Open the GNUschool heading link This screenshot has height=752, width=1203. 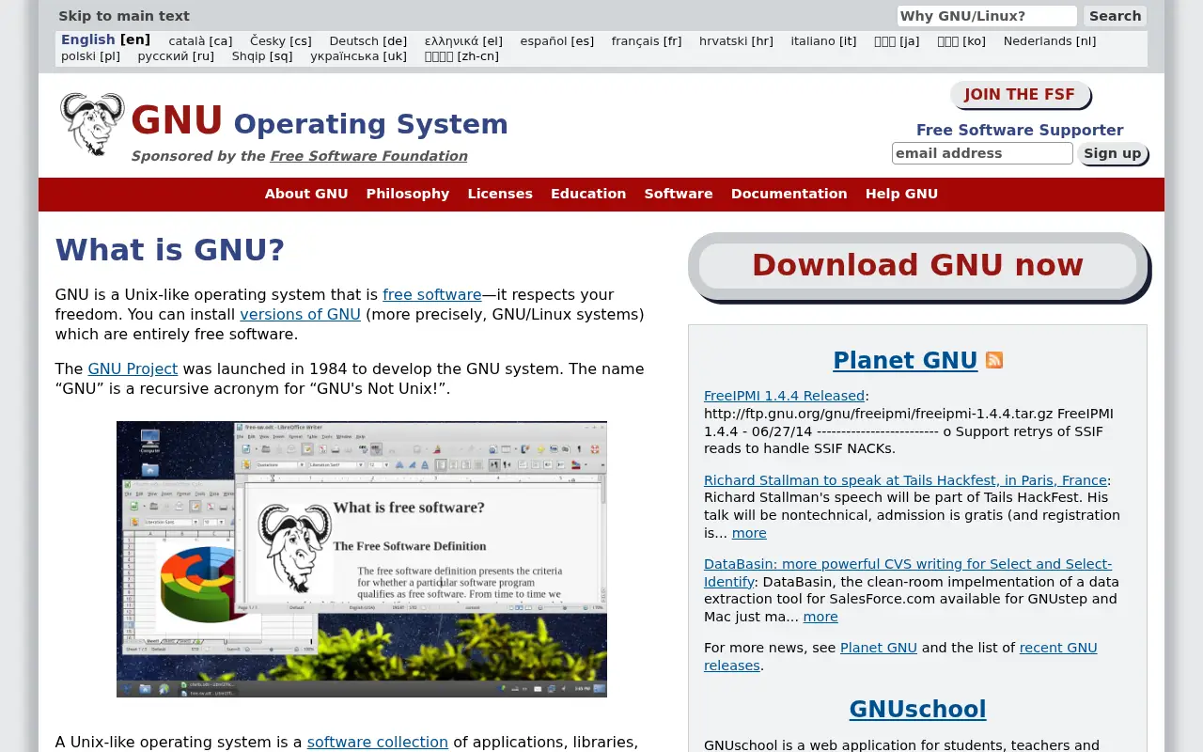tap(917, 709)
